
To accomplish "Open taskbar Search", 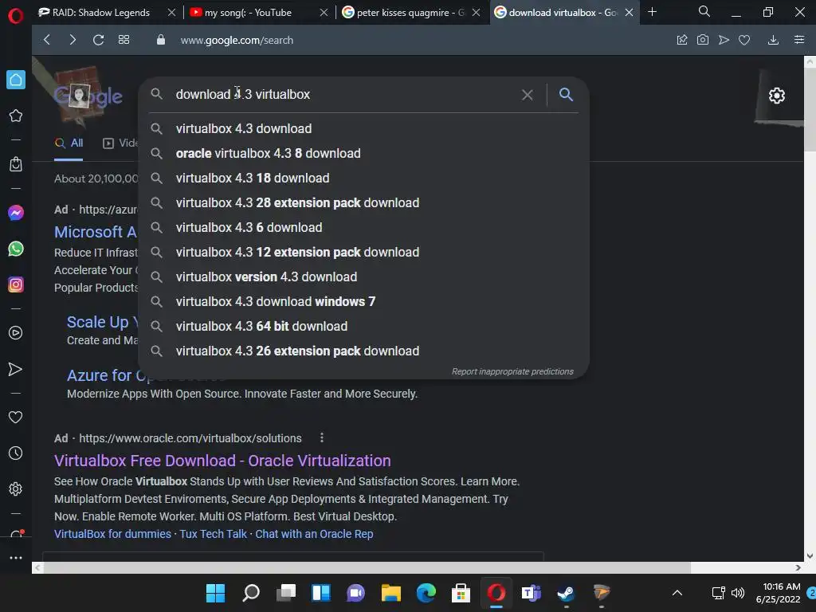I will point(251,593).
